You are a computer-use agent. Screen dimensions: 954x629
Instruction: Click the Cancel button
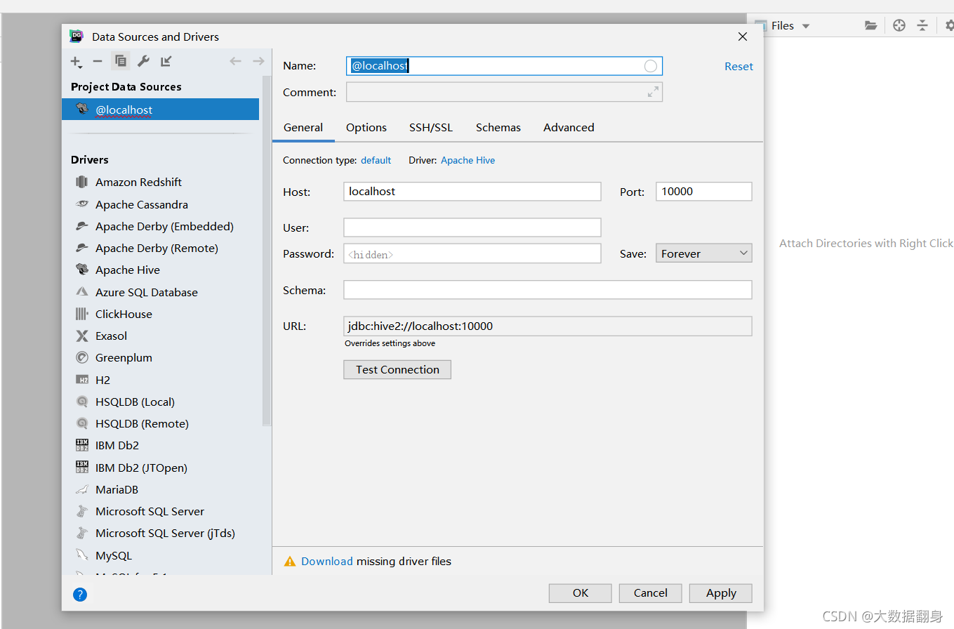(x=651, y=593)
